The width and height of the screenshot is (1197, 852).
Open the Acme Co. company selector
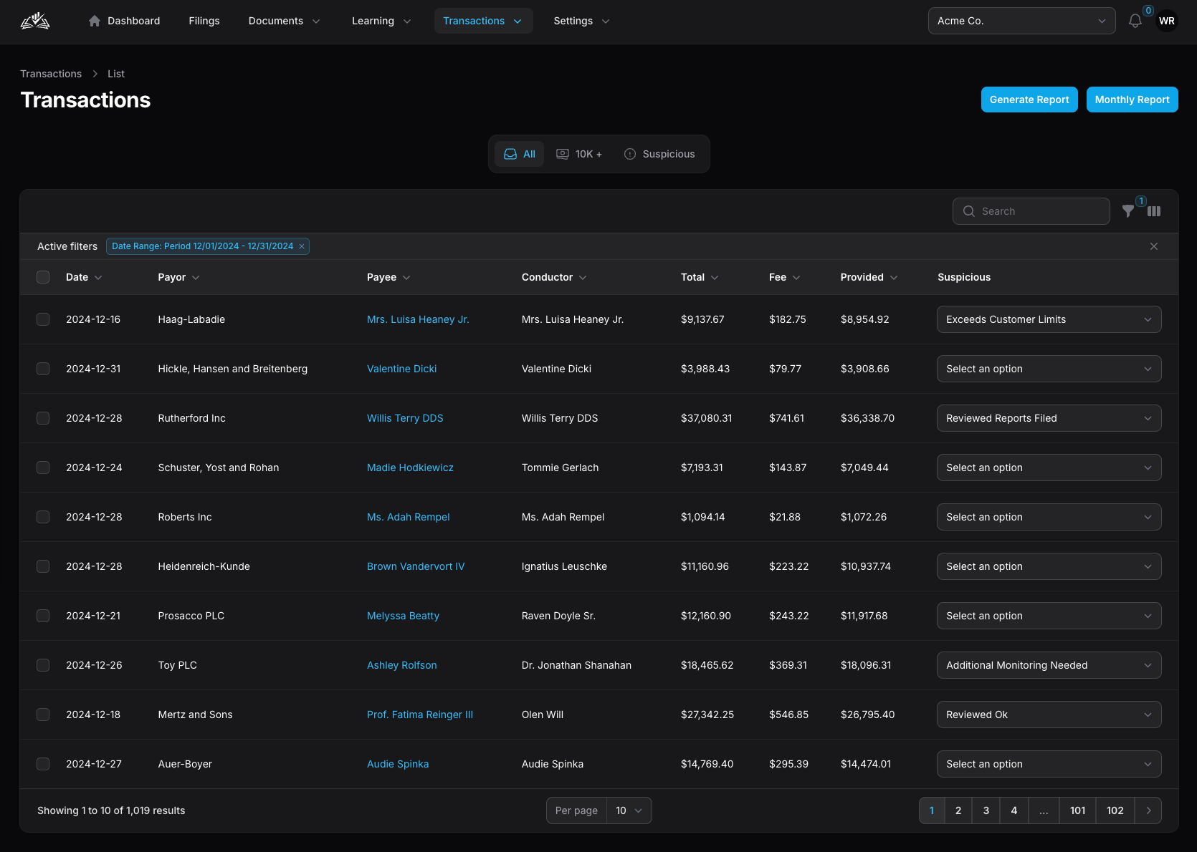click(x=1021, y=21)
